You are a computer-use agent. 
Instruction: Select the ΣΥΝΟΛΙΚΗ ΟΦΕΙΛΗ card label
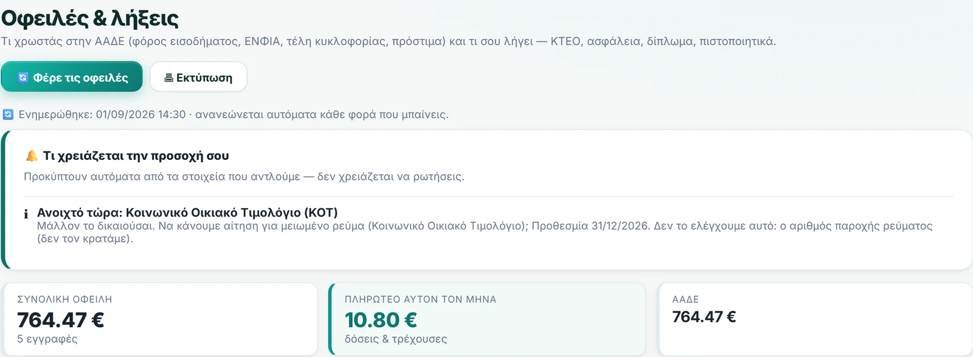pos(64,299)
